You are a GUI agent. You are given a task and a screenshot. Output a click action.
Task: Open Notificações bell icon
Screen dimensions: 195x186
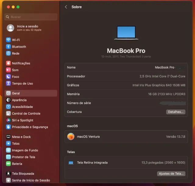click(8, 63)
